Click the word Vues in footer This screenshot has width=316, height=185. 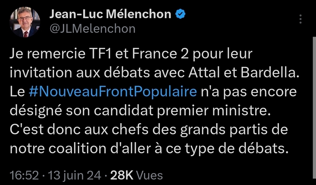(x=150, y=176)
